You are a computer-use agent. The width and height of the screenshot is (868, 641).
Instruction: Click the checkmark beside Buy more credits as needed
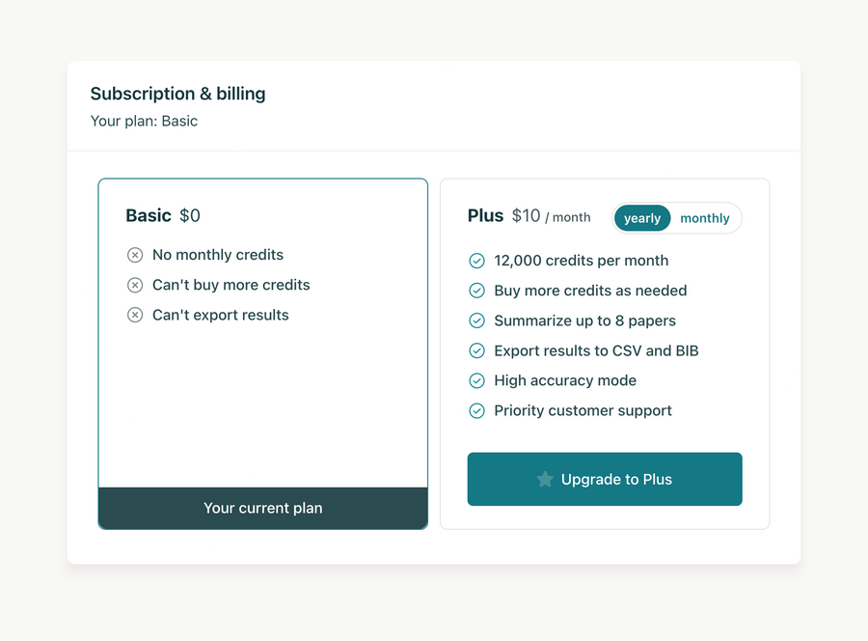[476, 291]
